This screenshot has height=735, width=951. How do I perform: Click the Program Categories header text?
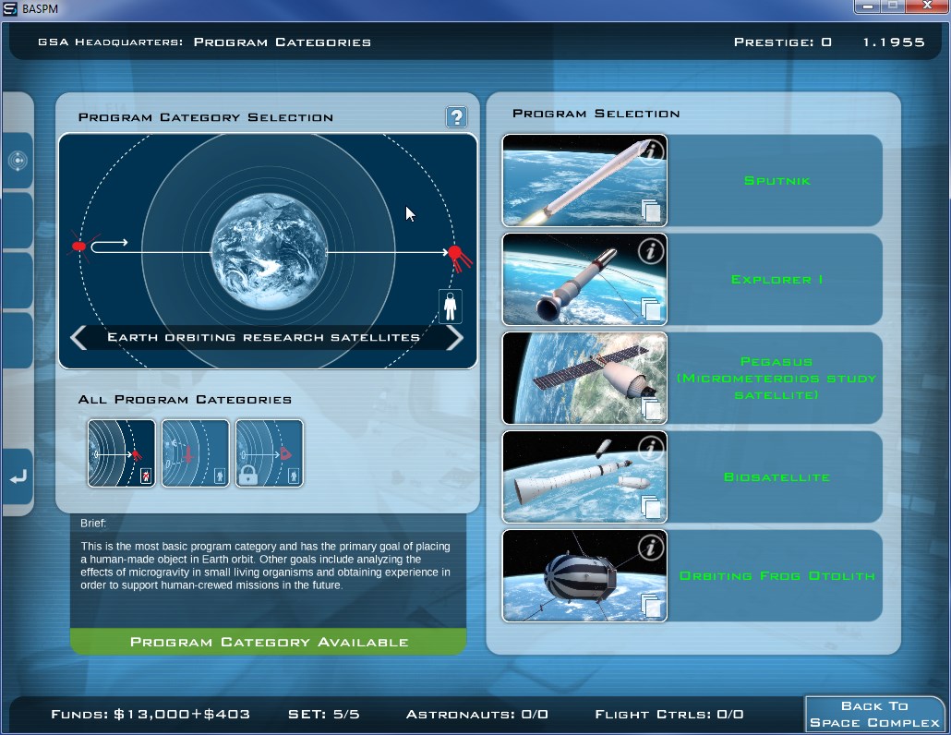coord(282,42)
